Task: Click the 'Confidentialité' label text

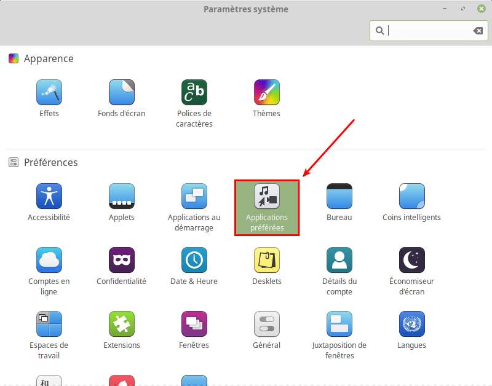Action: 121,282
